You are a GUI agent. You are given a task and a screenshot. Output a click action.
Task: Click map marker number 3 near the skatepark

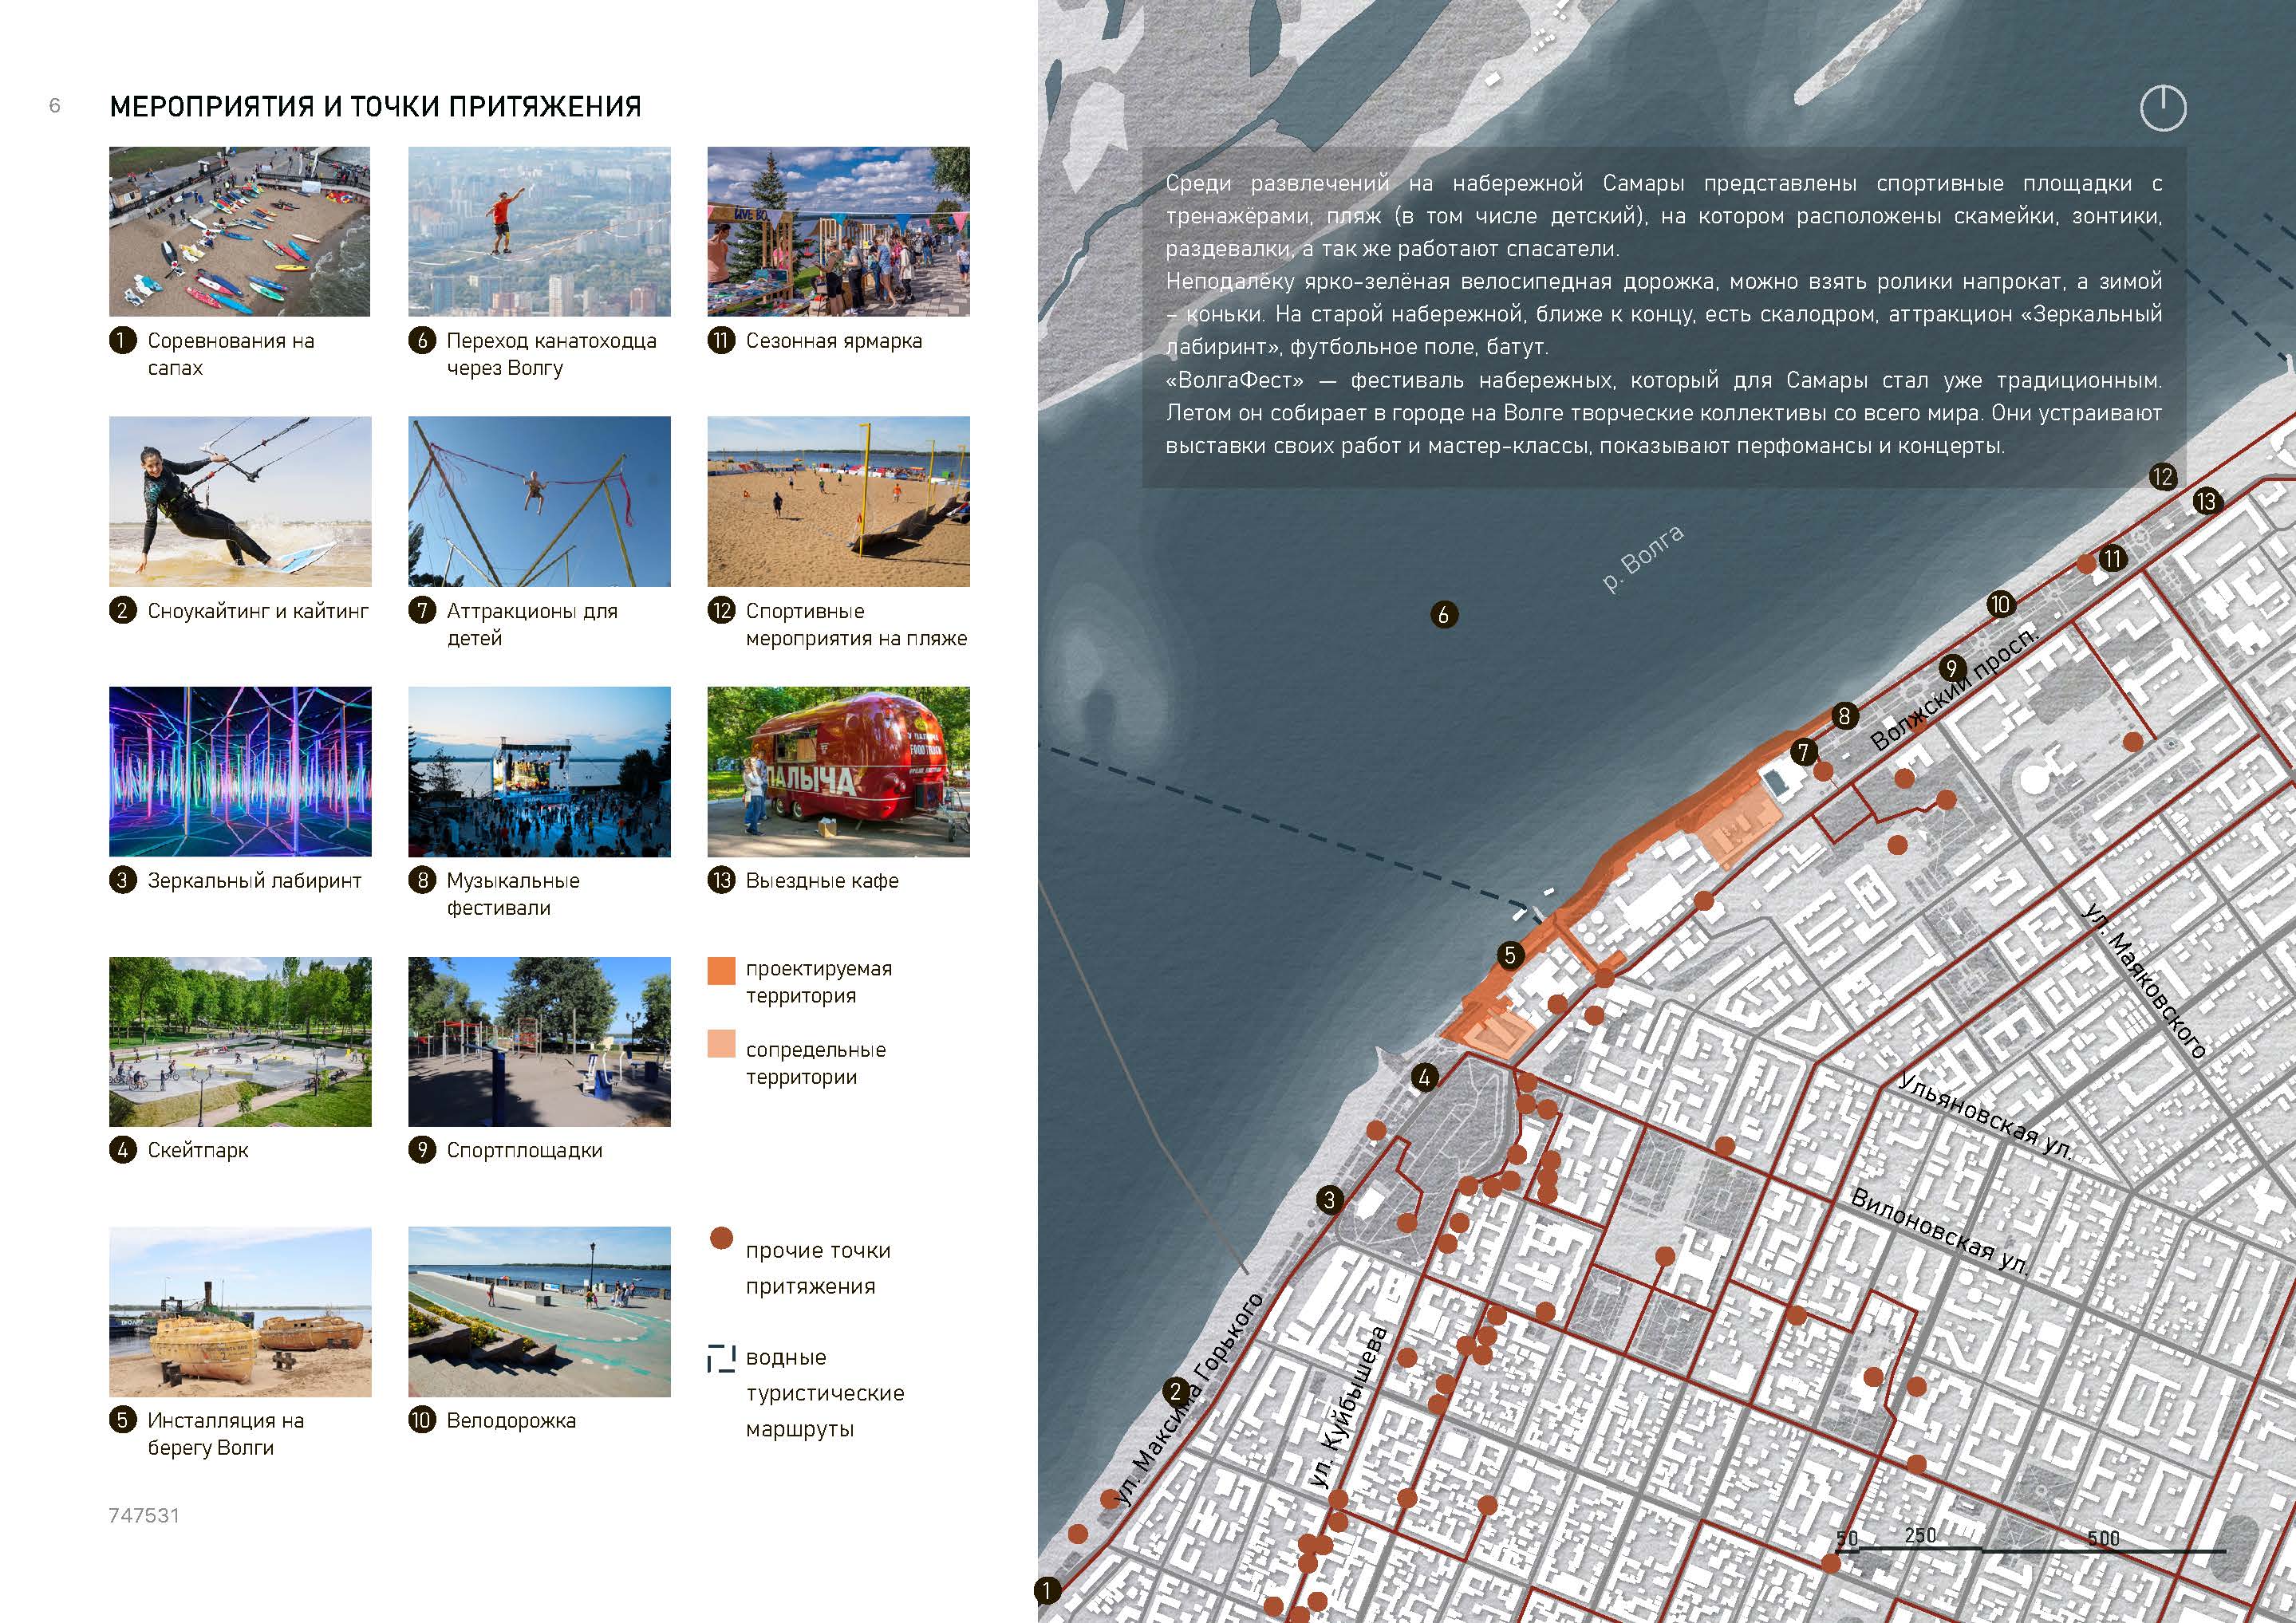pos(1329,1200)
